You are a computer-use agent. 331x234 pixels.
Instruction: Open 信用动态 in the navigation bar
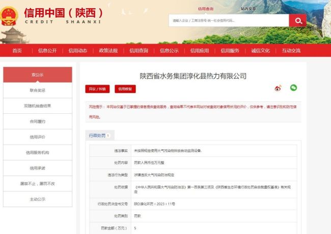coord(78,50)
